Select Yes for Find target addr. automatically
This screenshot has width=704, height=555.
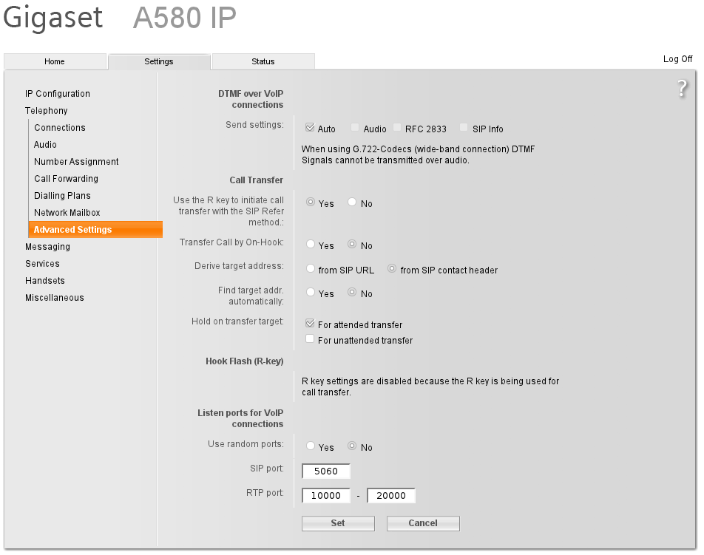pos(311,292)
